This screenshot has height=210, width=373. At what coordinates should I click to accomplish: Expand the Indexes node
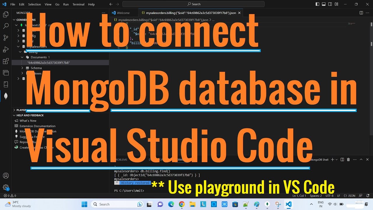coord(22,73)
